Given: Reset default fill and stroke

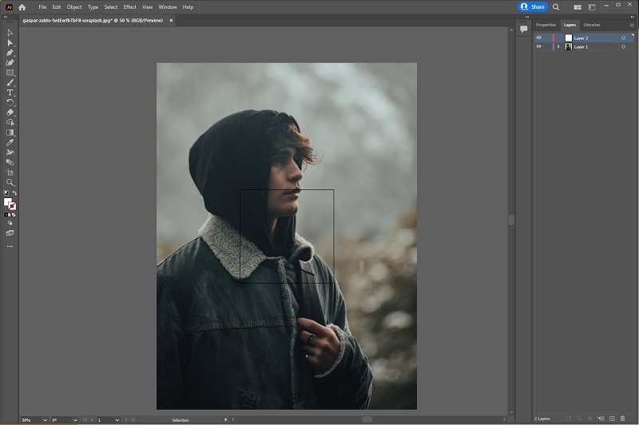Looking at the screenshot, I should tap(6, 193).
